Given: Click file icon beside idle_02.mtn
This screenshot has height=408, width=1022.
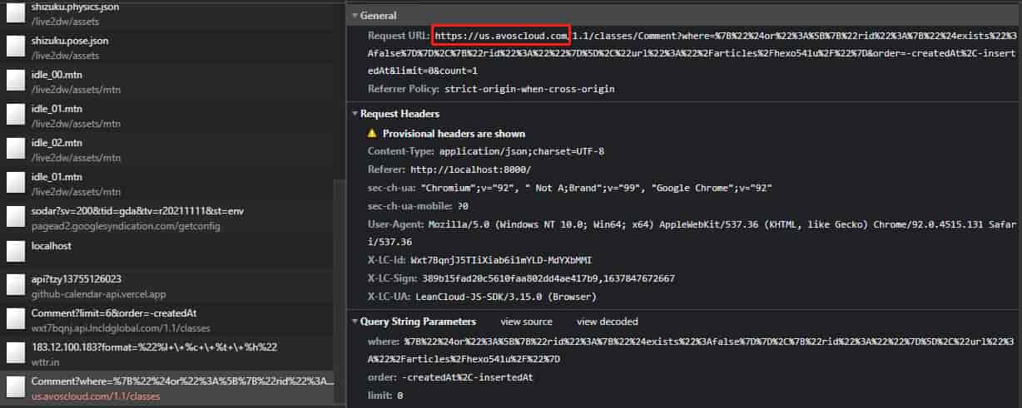Looking at the screenshot, I should coord(17,150).
